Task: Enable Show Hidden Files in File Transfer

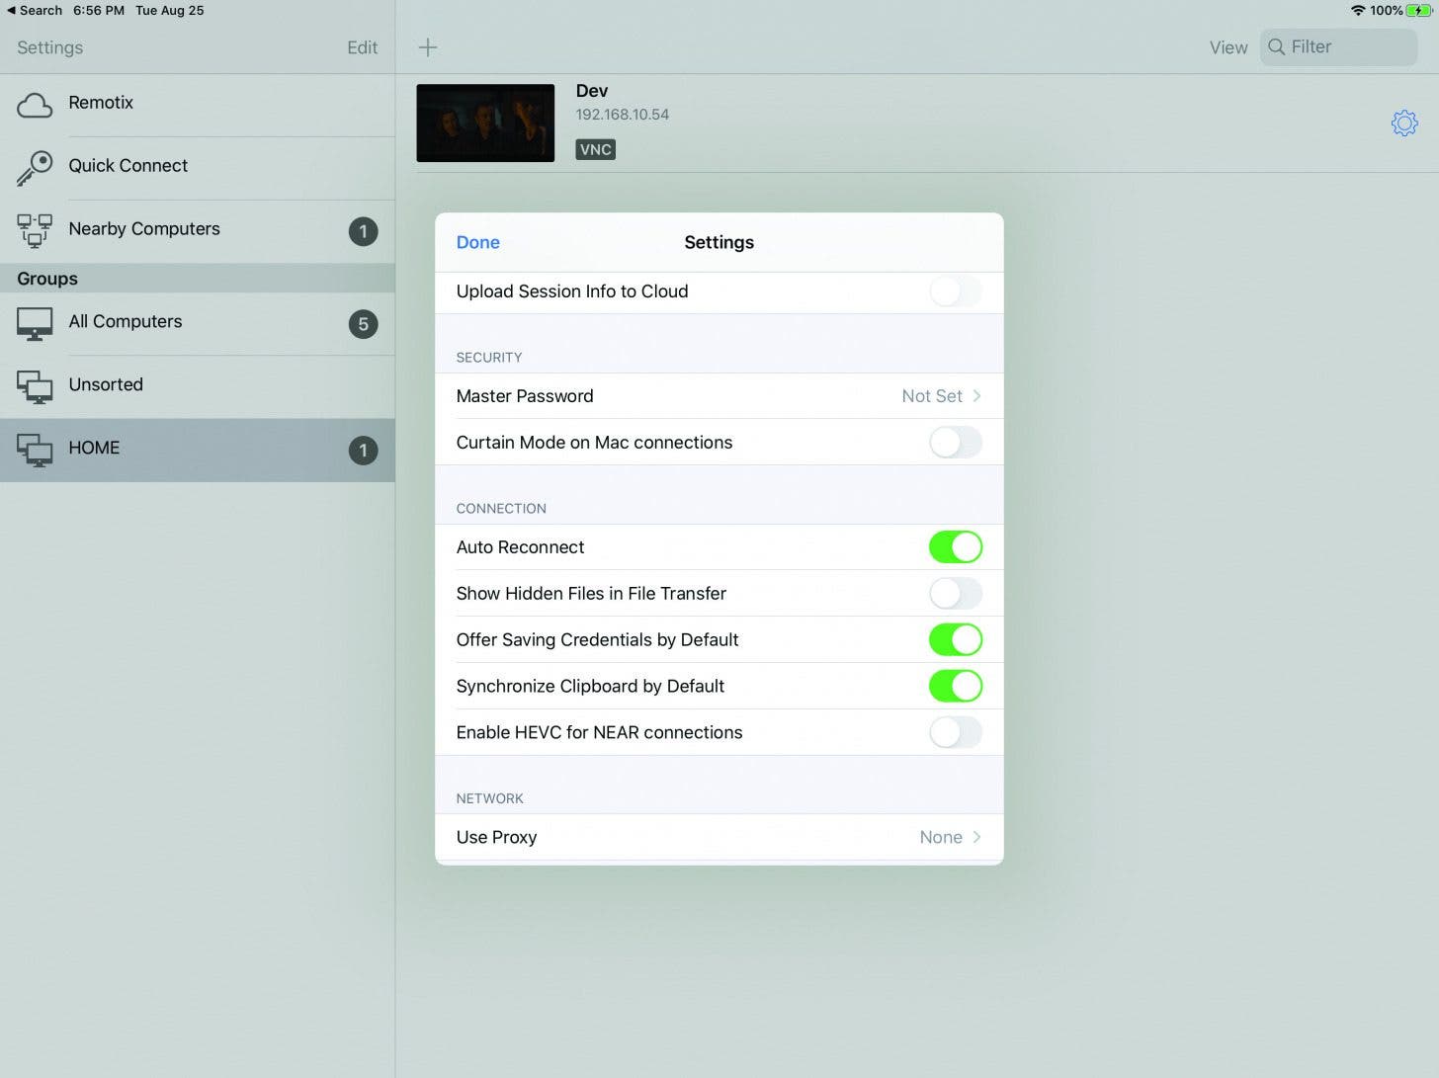Action: tap(955, 594)
